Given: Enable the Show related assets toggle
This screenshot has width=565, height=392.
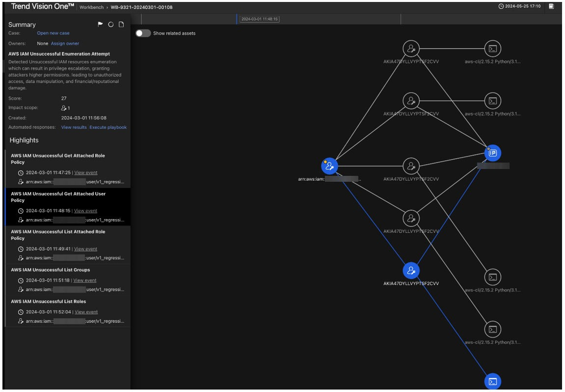Looking at the screenshot, I should coord(143,33).
